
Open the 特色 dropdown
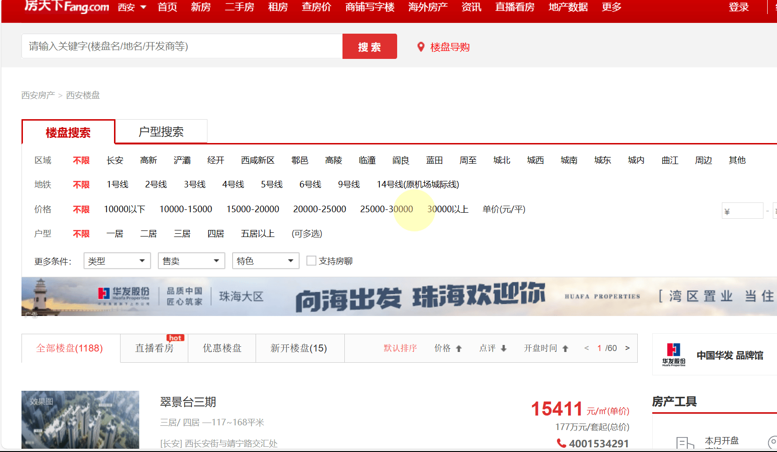coord(266,261)
